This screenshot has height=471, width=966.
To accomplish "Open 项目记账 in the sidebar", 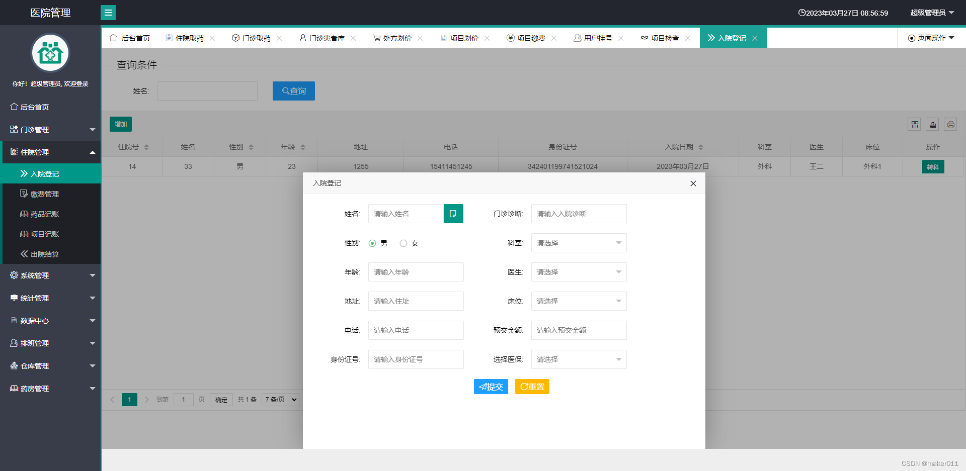I will [50, 234].
